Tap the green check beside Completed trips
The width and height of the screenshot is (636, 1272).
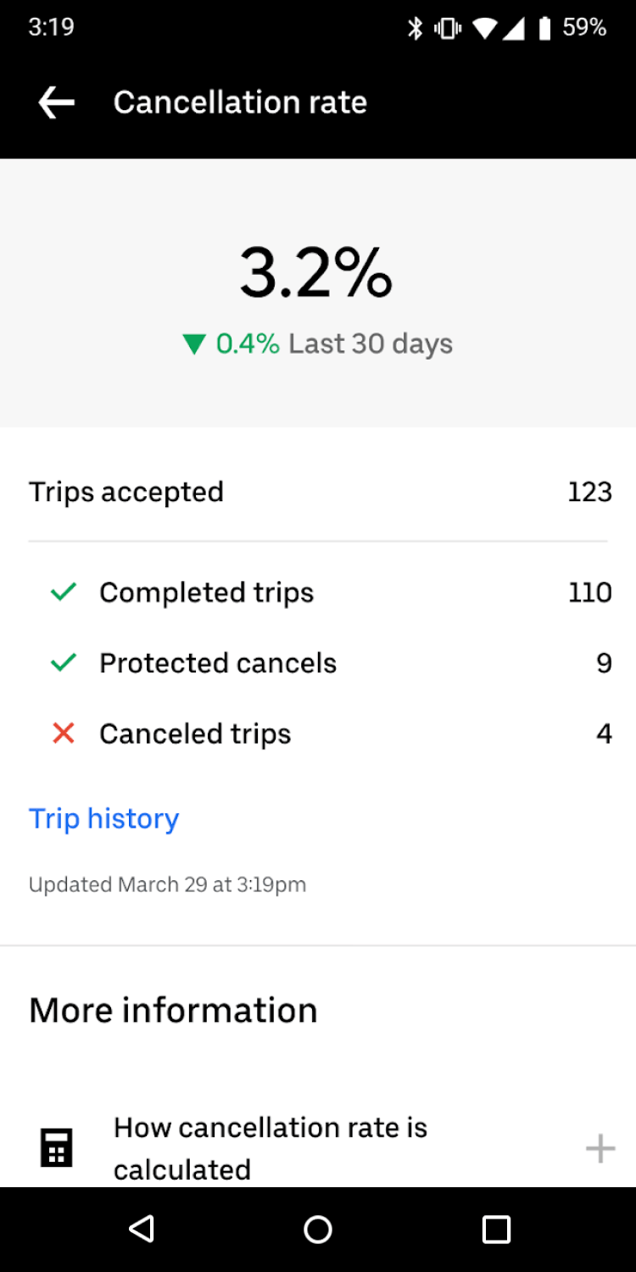pos(64,592)
